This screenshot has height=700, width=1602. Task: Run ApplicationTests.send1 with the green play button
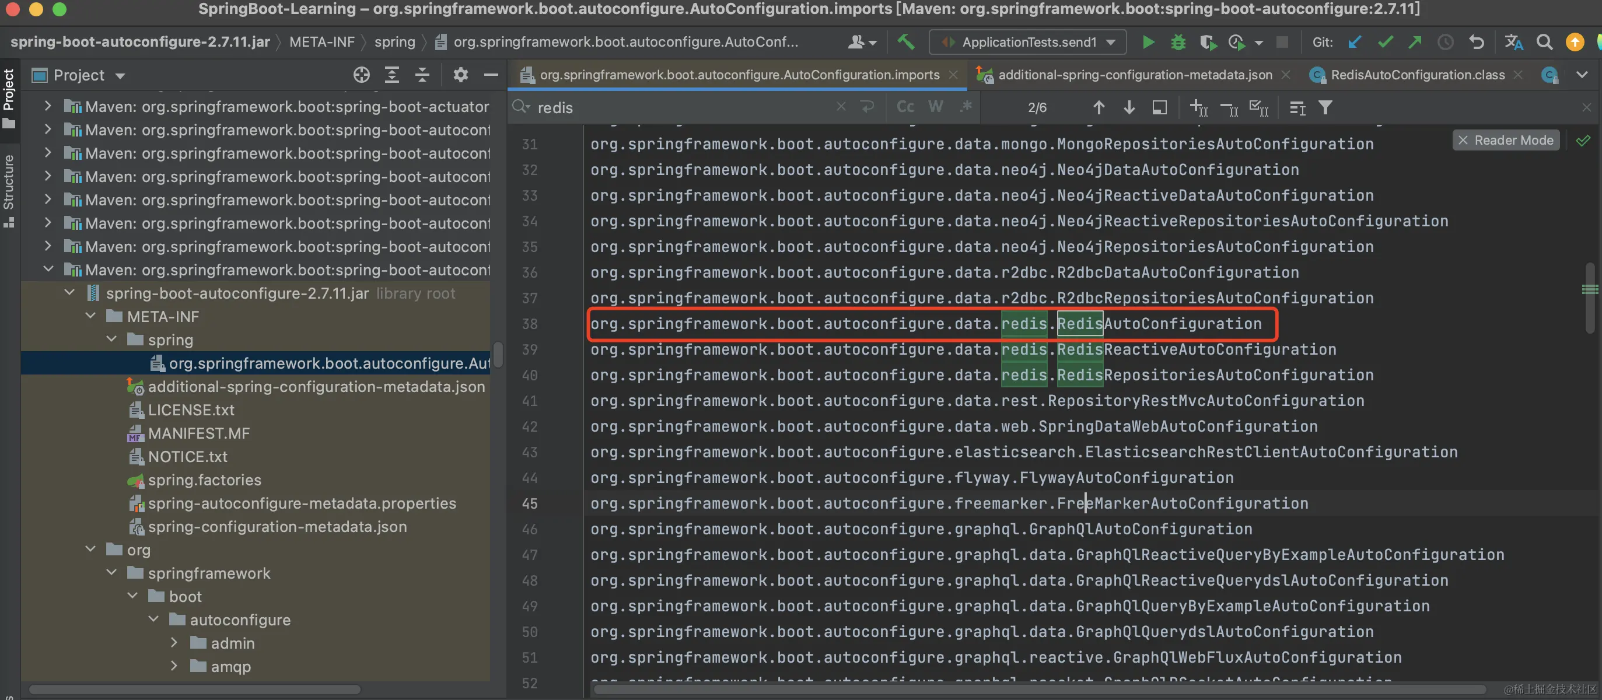[x=1148, y=41]
